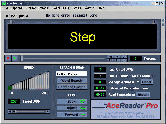Click the File: example.txt label
The width and height of the screenshot is (166, 124).
16,16
